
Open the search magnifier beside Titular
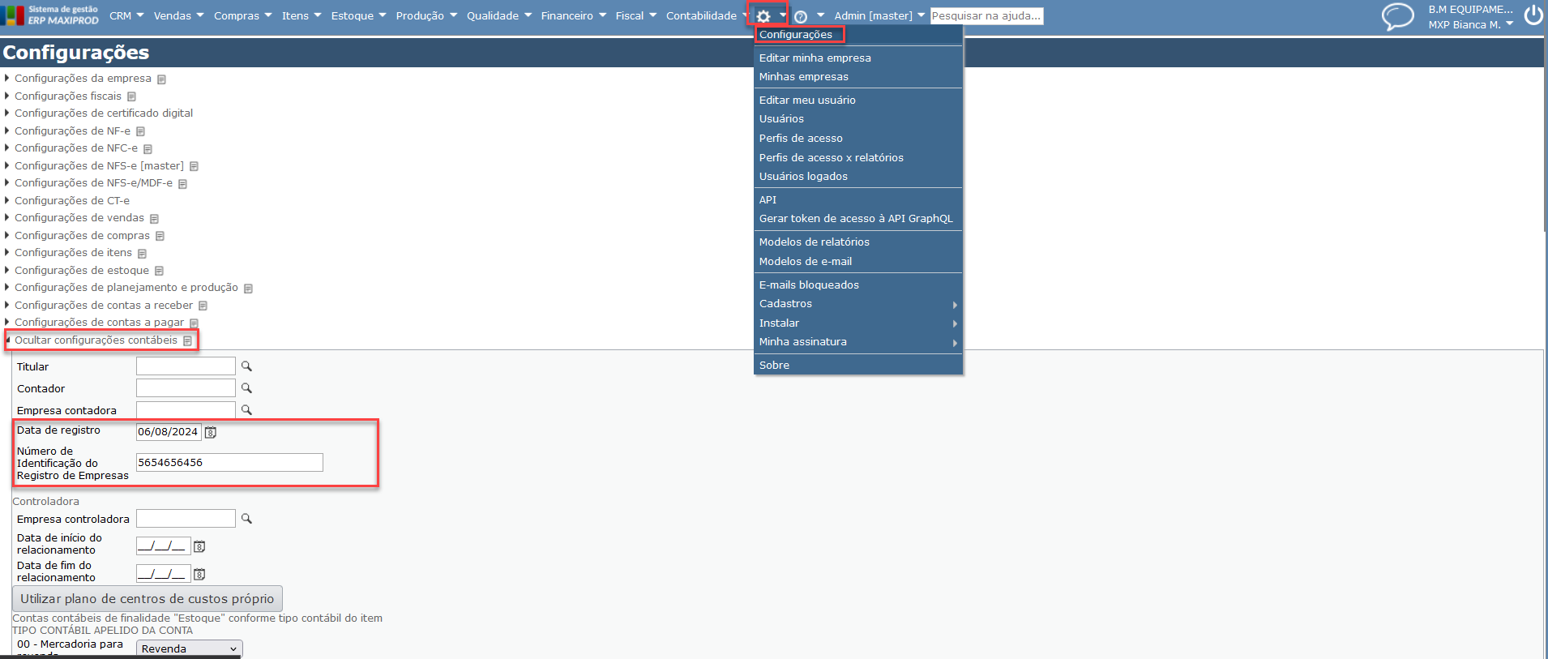pos(246,366)
